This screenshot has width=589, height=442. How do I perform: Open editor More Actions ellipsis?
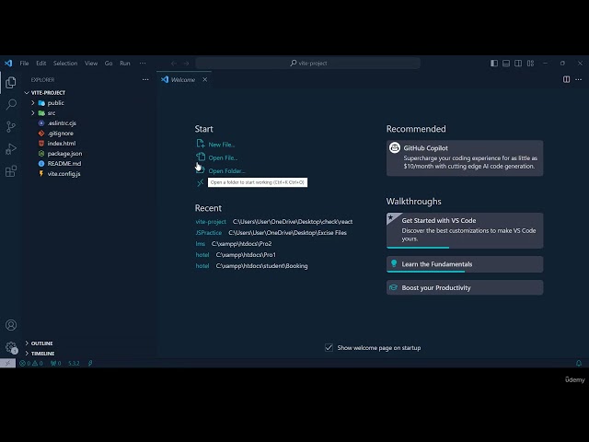[579, 79]
